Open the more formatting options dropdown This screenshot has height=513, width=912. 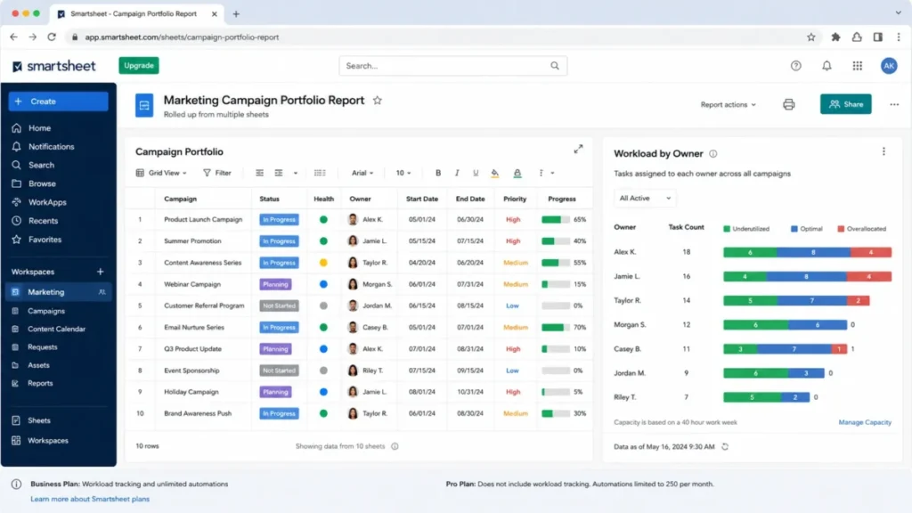pos(546,173)
